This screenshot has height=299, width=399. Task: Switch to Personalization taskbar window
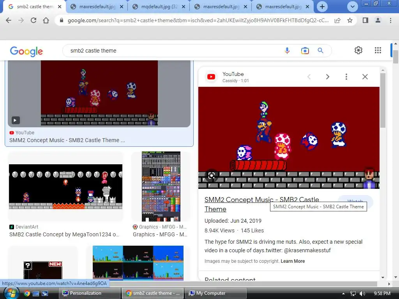(x=90, y=293)
